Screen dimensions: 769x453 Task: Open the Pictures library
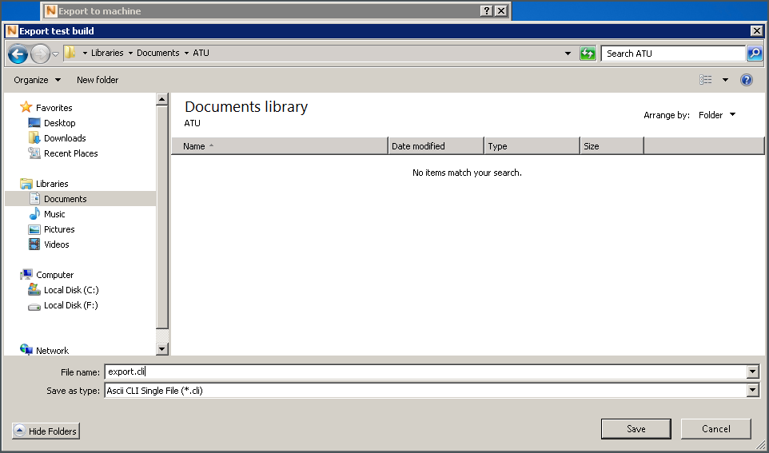click(59, 229)
